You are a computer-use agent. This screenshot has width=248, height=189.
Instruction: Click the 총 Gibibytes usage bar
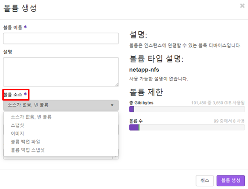(187, 109)
